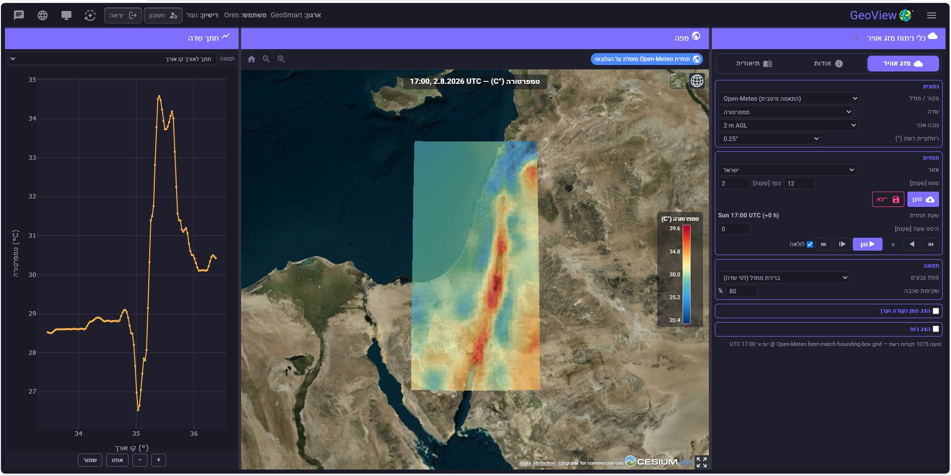951x476 pixels.
Task: Click the language globe icon in the top bar
Action: 43,15
